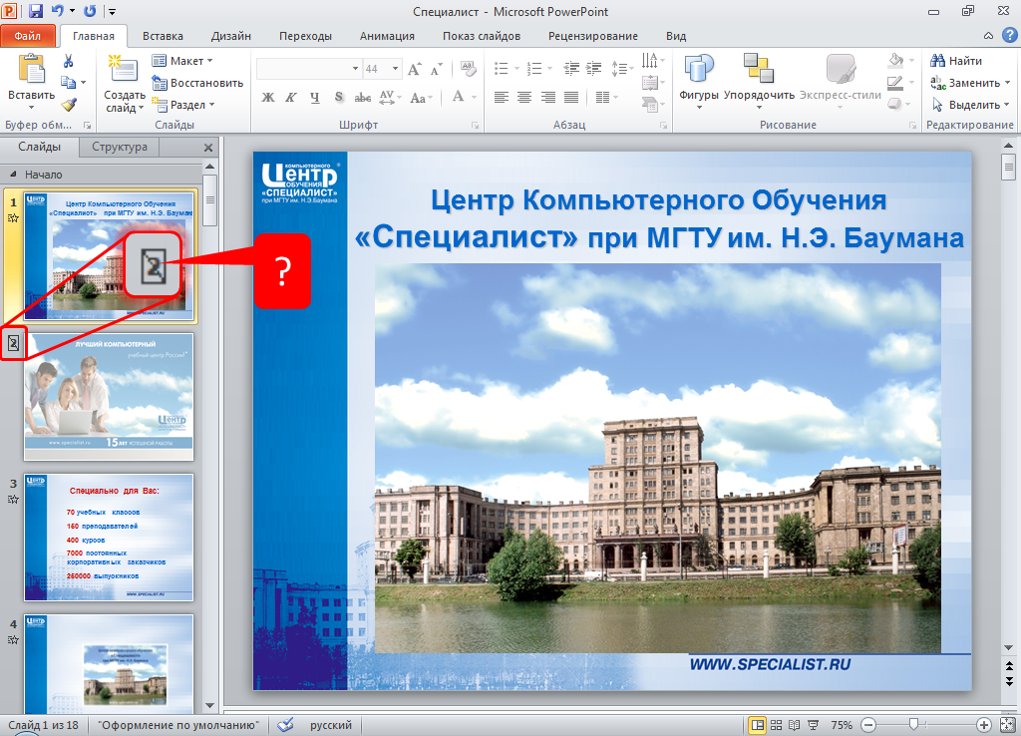
Task: Switch to the Структура pane tab
Action: pos(120,147)
